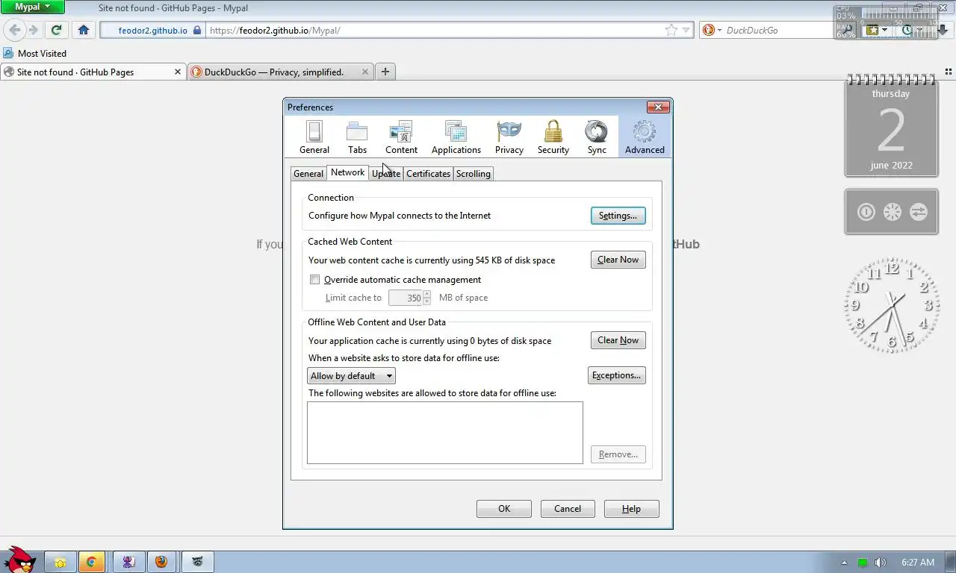Screen dimensions: 956x573
Task: Click the browser forward arrow button
Action: 33,31
